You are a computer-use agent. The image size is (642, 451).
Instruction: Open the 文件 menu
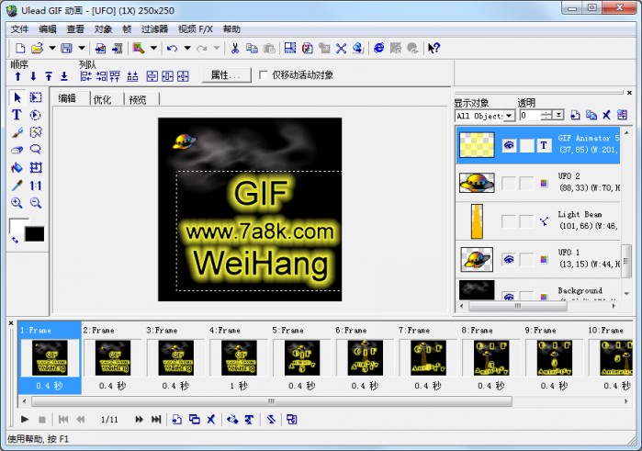(x=19, y=29)
